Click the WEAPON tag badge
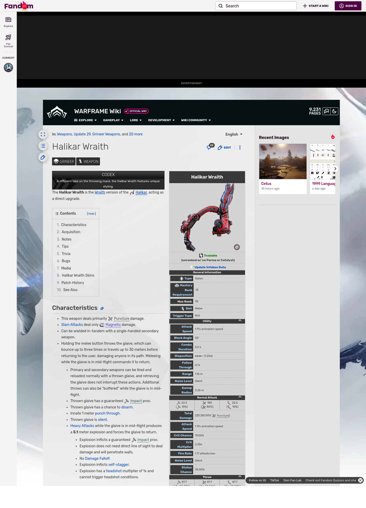The width and height of the screenshot is (366, 508). point(88,161)
